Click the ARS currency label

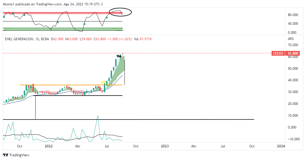pyautogui.click(x=290, y=39)
